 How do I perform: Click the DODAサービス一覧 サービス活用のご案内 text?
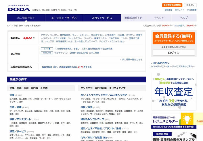click(173, 66)
